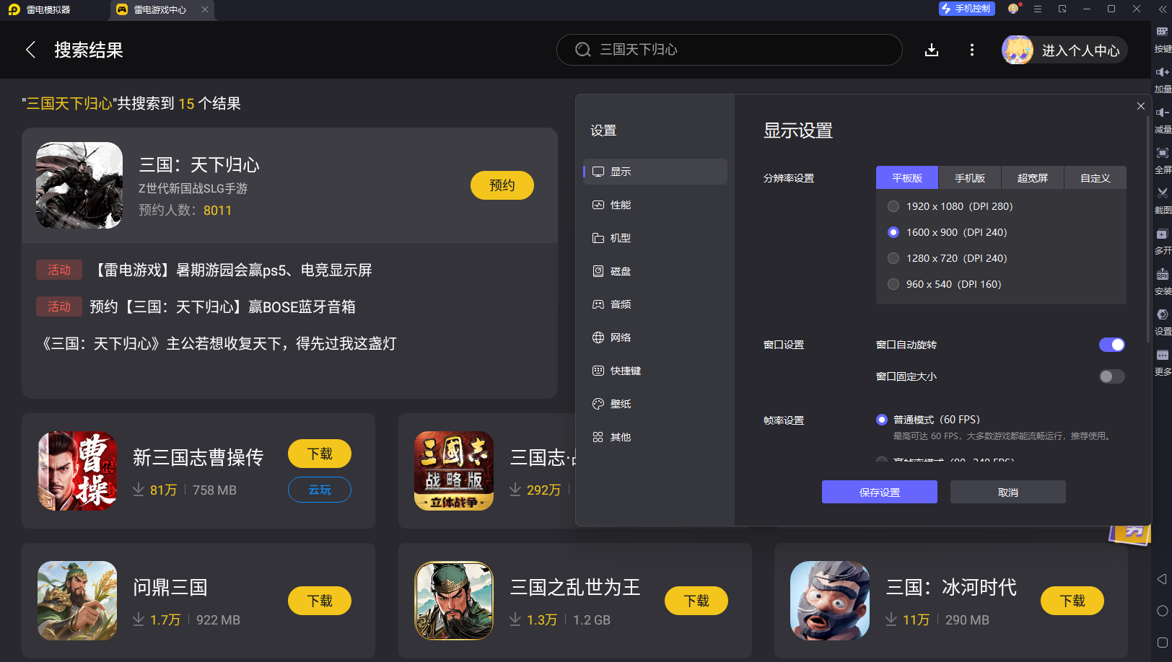Open the 三国：天下归心 game thumbnail
The width and height of the screenshot is (1172, 662).
pyautogui.click(x=79, y=185)
